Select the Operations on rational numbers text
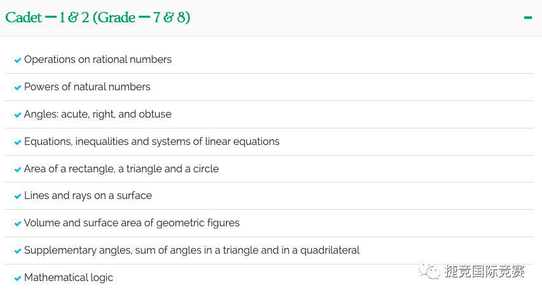This screenshot has width=542, height=295. point(98,59)
